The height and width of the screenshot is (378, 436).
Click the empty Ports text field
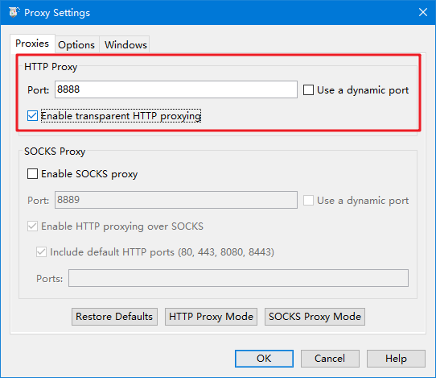point(238,278)
